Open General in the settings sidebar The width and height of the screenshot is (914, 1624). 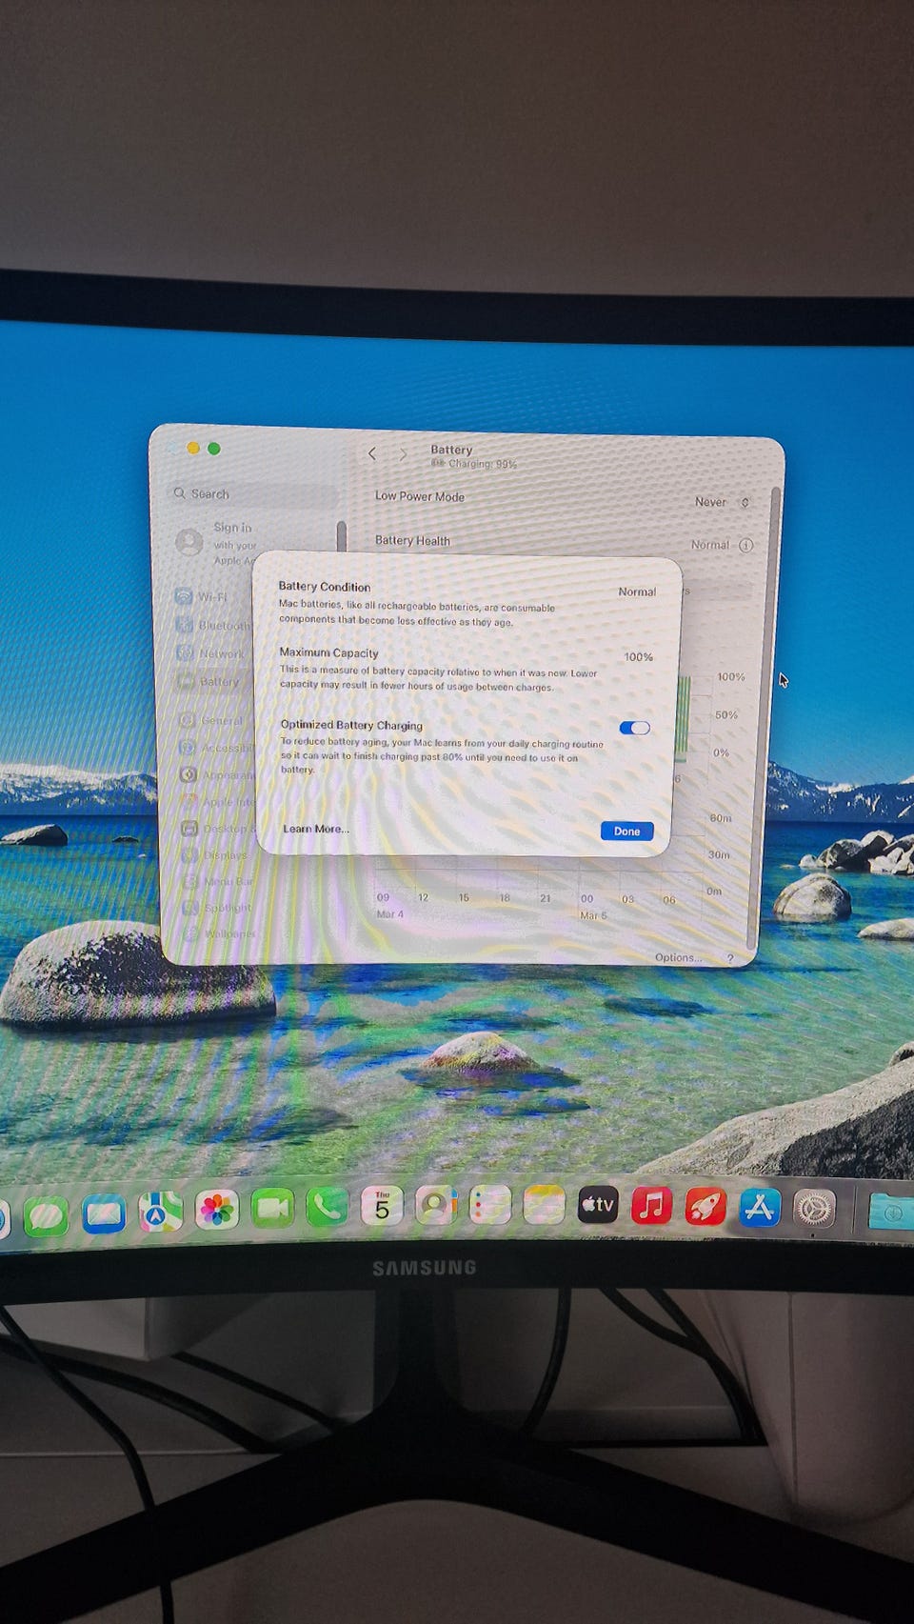pyautogui.click(x=211, y=721)
